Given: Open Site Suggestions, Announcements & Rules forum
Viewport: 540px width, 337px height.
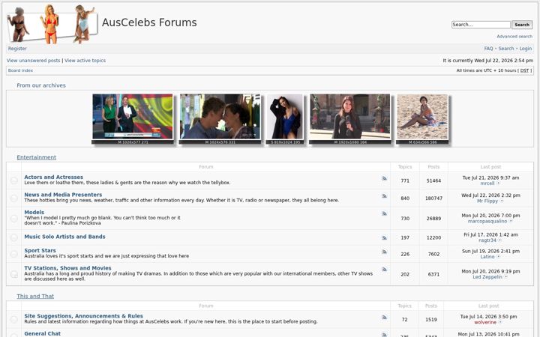Looking at the screenshot, I should [83, 316].
